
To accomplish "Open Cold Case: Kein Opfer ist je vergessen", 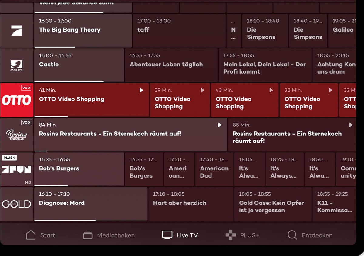I will 273,204.
